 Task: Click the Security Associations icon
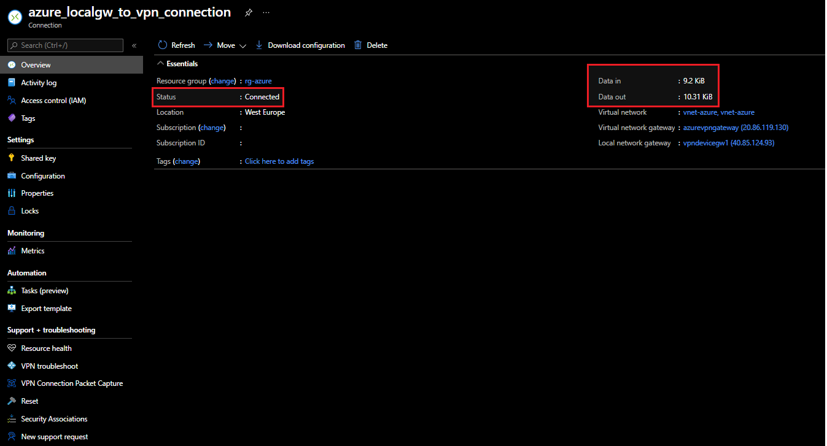(12, 419)
